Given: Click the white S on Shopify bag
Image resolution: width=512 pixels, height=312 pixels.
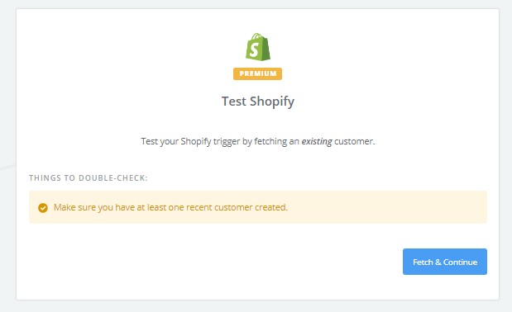Looking at the screenshot, I should click(x=254, y=50).
